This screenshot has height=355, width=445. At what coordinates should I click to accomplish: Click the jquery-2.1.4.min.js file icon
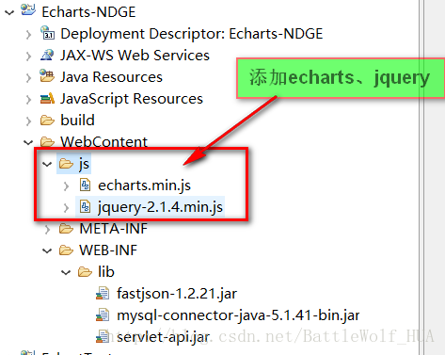coord(85,207)
